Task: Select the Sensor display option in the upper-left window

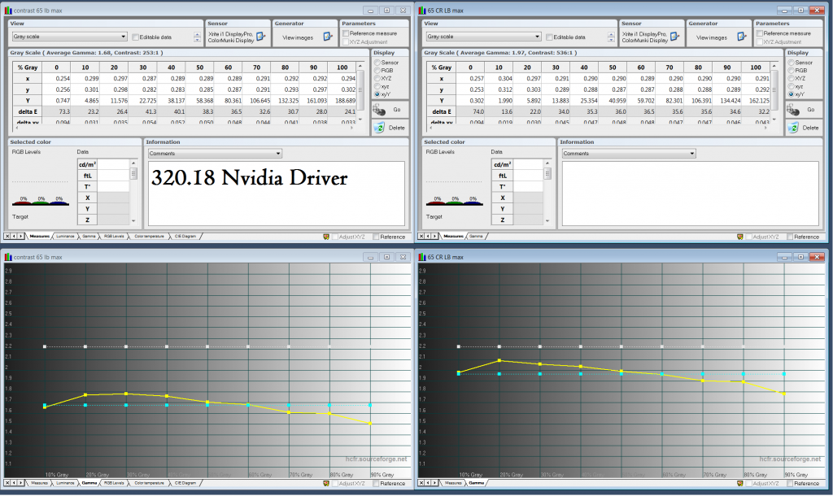Action: (x=377, y=63)
